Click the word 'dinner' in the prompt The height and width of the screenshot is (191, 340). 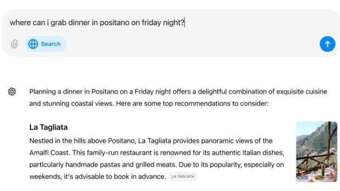79,22
